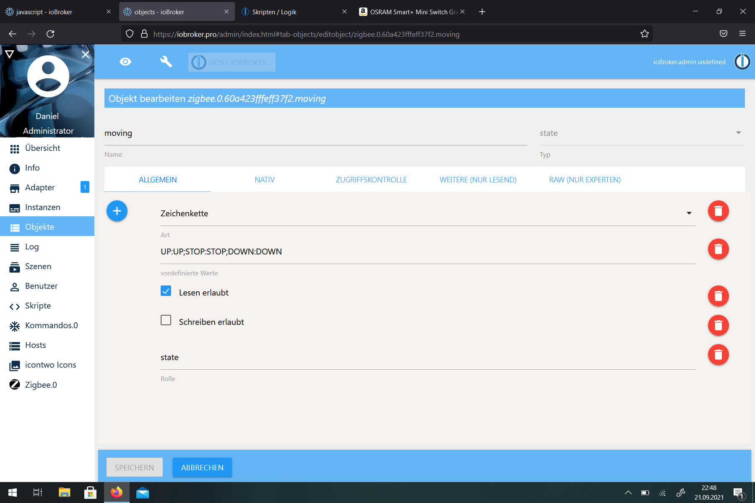
Task: Open the wrench settings icon in toolbar
Action: point(166,62)
